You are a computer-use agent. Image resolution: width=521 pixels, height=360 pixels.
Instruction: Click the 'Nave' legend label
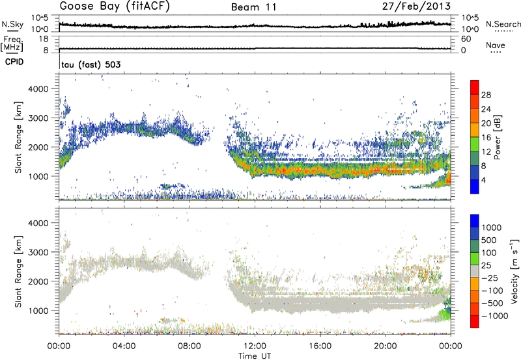(x=496, y=45)
